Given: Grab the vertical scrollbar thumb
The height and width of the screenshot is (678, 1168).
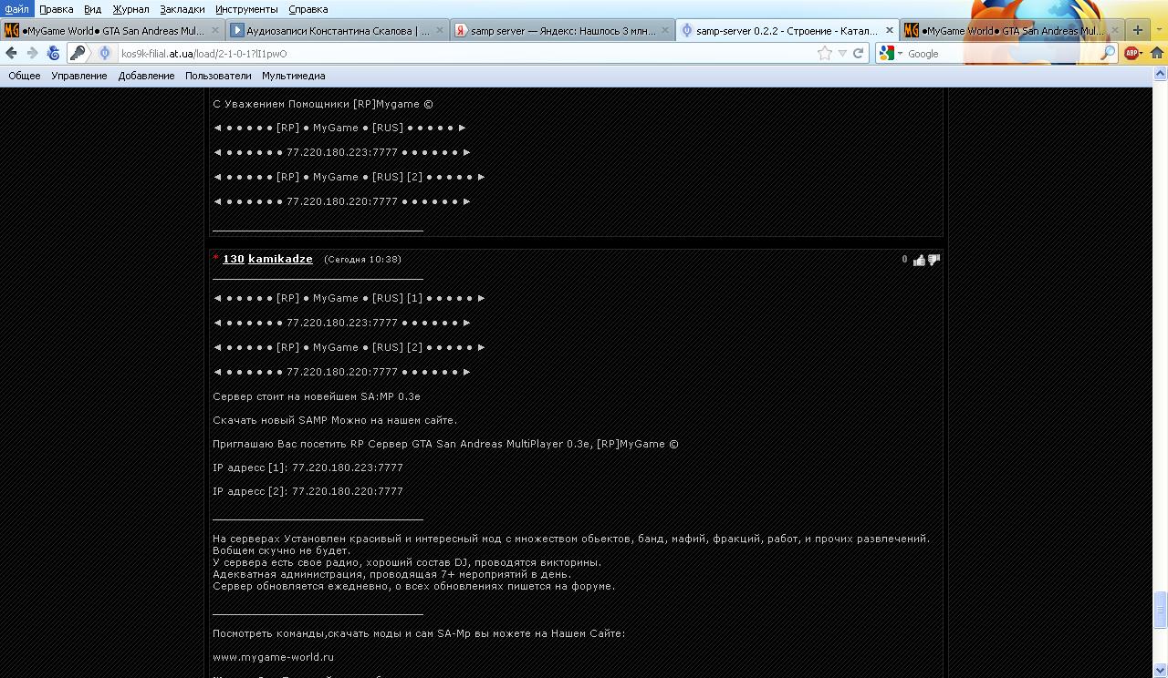Looking at the screenshot, I should pos(1161,610).
